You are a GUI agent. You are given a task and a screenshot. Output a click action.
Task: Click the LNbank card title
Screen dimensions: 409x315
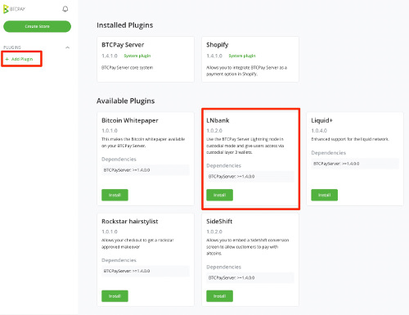pyautogui.click(x=218, y=120)
